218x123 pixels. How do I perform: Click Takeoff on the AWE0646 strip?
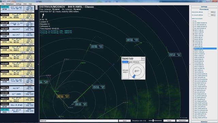click(31, 52)
